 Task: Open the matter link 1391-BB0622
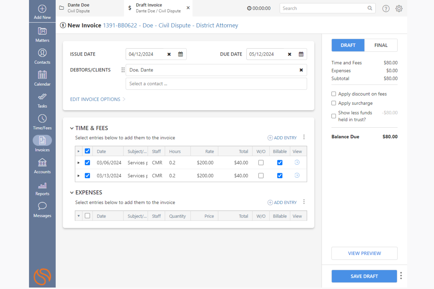pos(170,25)
